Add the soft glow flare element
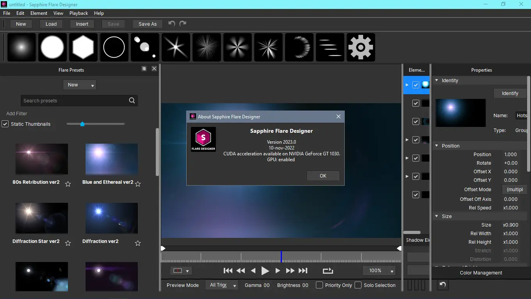This screenshot has height=299, width=531. tap(21, 47)
